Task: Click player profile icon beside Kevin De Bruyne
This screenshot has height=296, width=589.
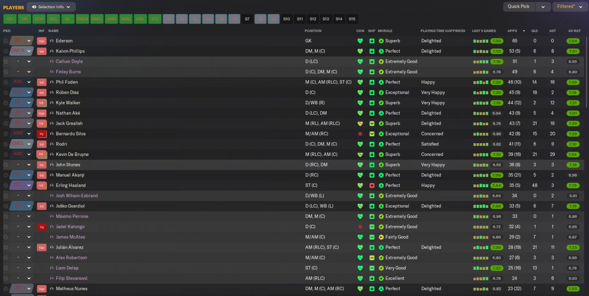Action: (52, 155)
